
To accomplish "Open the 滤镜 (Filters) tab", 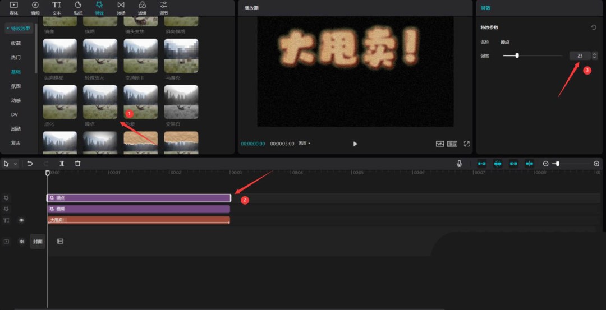I will point(142,8).
